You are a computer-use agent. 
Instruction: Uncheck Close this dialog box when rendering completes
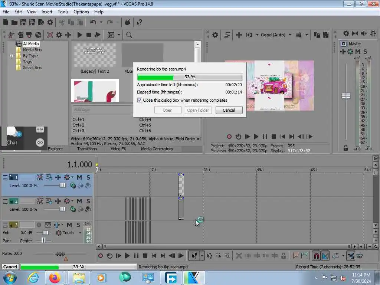pyautogui.click(x=140, y=100)
